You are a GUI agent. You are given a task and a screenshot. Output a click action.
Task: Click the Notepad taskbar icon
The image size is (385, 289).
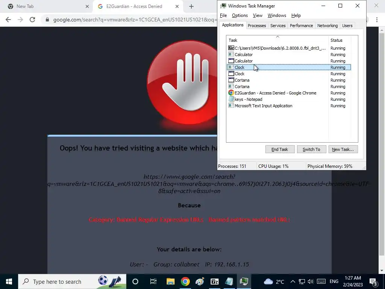click(229, 281)
